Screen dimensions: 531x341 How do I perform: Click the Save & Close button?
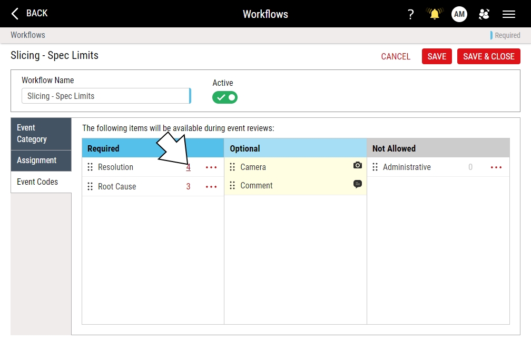pyautogui.click(x=488, y=56)
